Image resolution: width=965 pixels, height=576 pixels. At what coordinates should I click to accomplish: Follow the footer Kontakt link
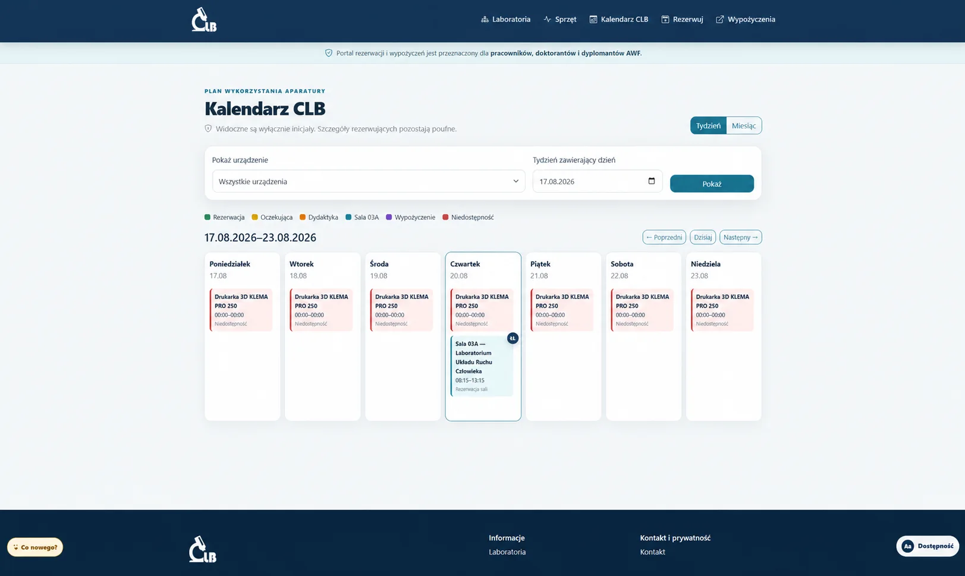point(652,552)
